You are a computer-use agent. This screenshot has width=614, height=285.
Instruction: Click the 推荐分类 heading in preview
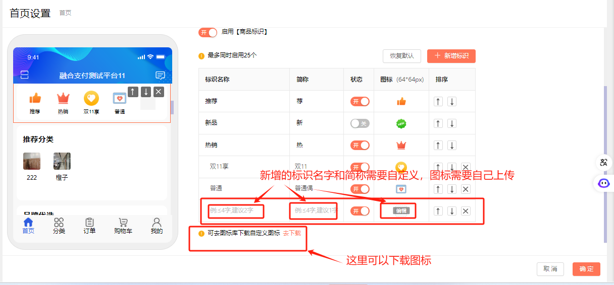pyautogui.click(x=38, y=139)
